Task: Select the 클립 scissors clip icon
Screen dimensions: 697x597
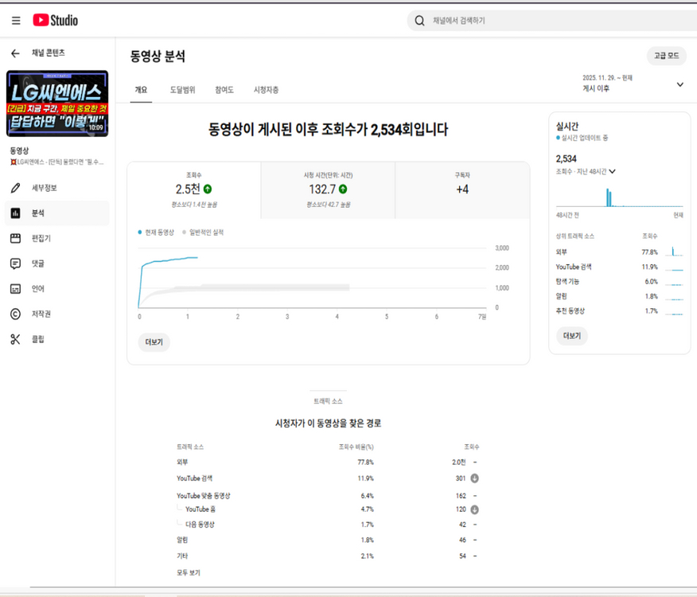Action: click(x=14, y=338)
